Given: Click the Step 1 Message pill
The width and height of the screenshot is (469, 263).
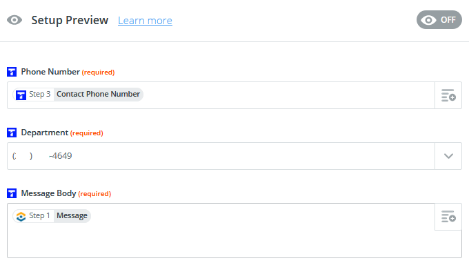Looking at the screenshot, I should (x=52, y=216).
